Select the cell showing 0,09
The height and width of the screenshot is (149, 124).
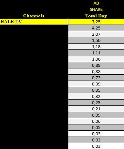(x=96, y=115)
